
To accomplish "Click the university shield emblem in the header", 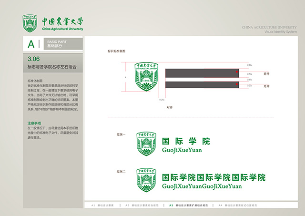I will click(x=31, y=23).
